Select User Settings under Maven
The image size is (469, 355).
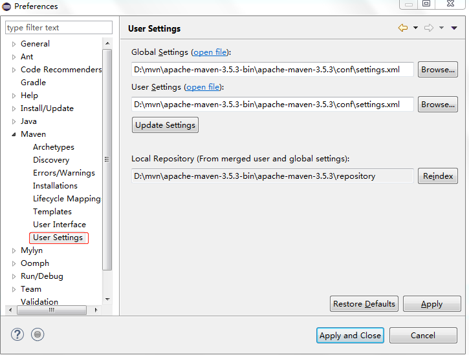tap(58, 238)
